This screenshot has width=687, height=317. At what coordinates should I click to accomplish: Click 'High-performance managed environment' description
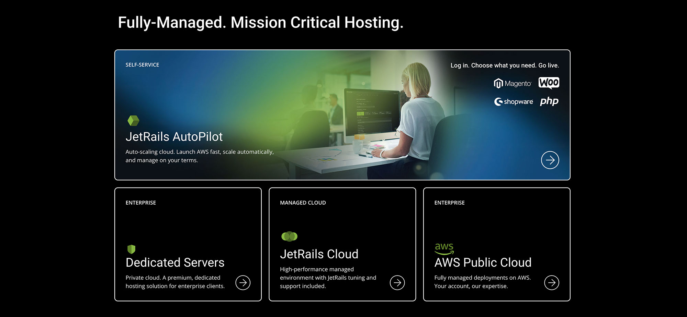point(328,278)
